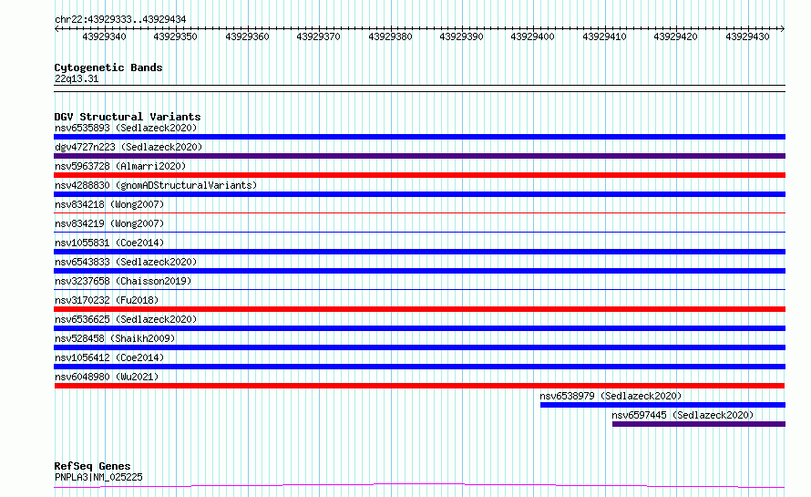Click the DGV Structural Variants track title
811x497 pixels.
point(128,117)
